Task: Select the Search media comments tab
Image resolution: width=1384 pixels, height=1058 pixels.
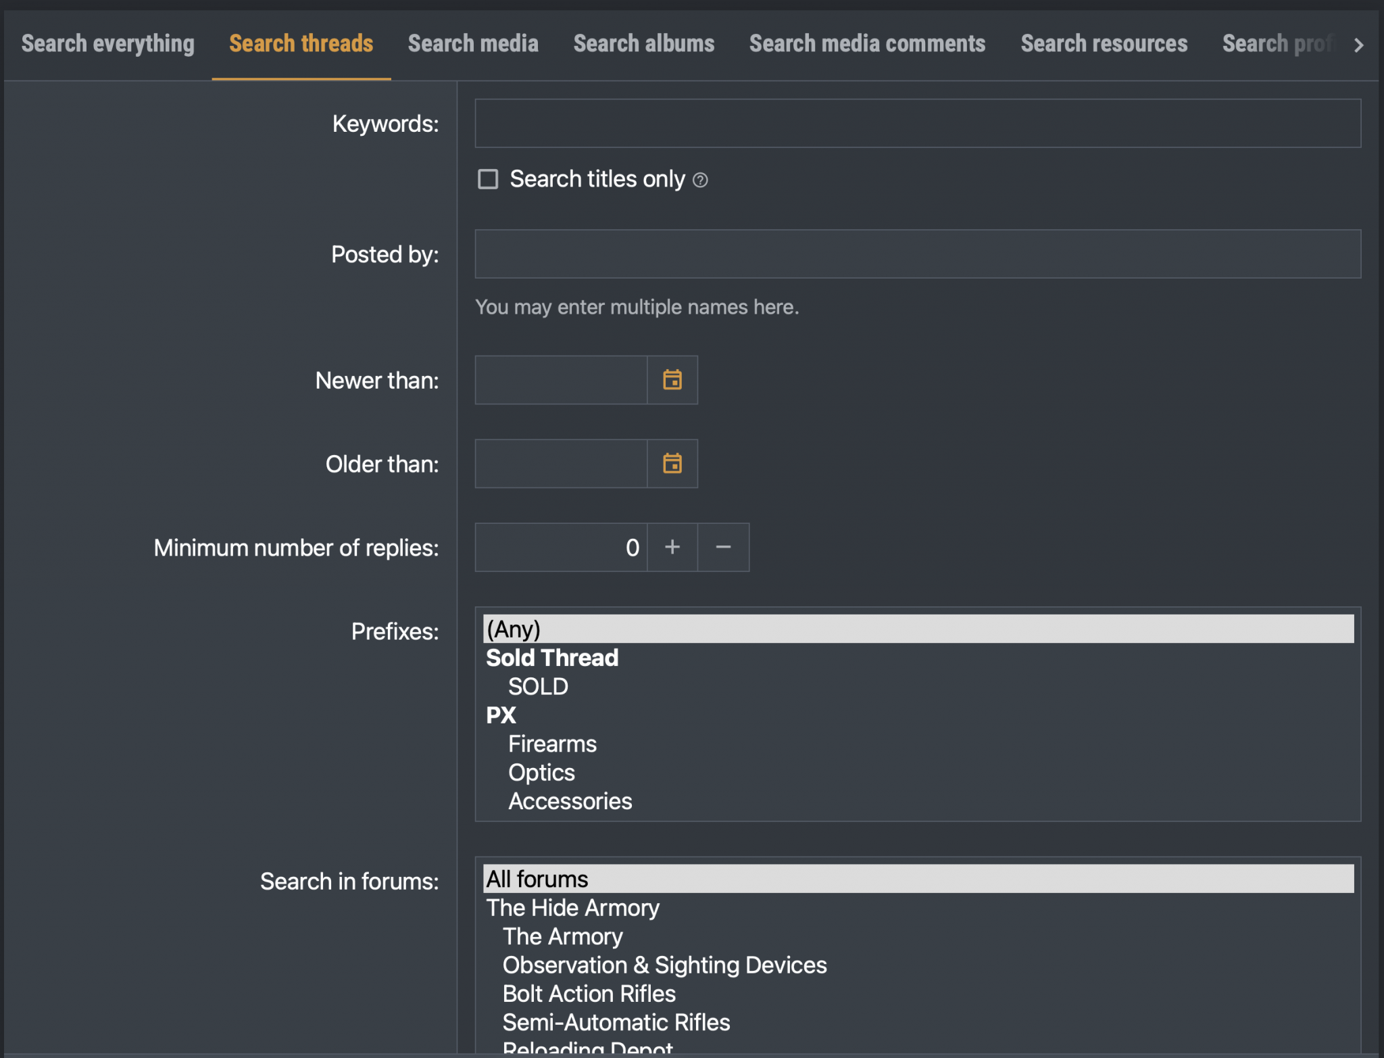Action: (867, 44)
